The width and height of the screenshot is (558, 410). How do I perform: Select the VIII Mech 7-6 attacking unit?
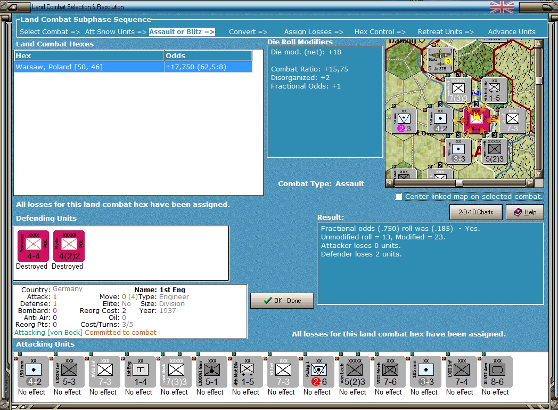pos(390,372)
